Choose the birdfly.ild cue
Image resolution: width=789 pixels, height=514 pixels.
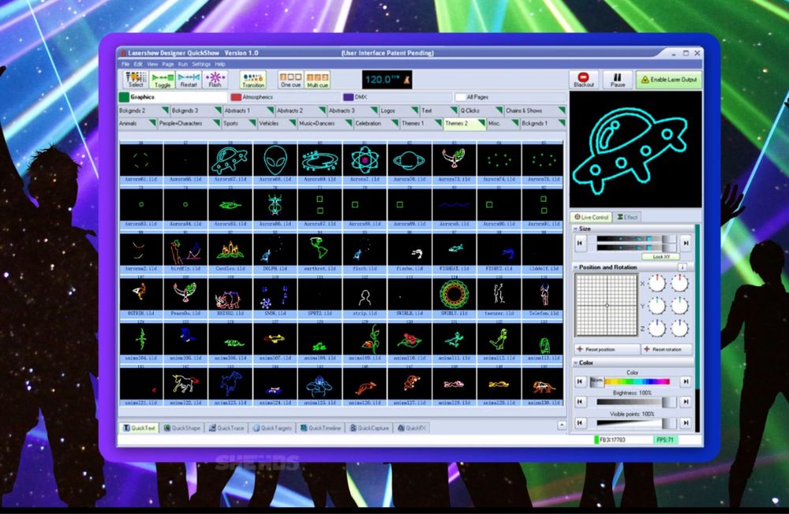tap(185, 253)
